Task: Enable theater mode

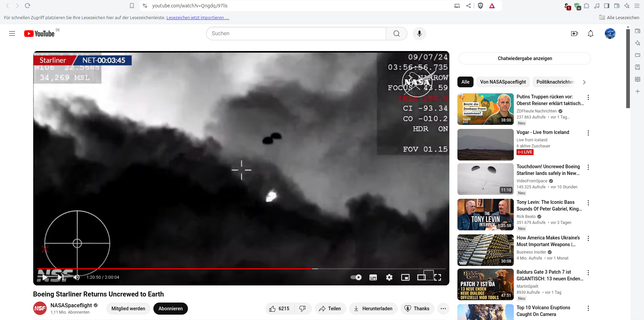Action: (421, 277)
